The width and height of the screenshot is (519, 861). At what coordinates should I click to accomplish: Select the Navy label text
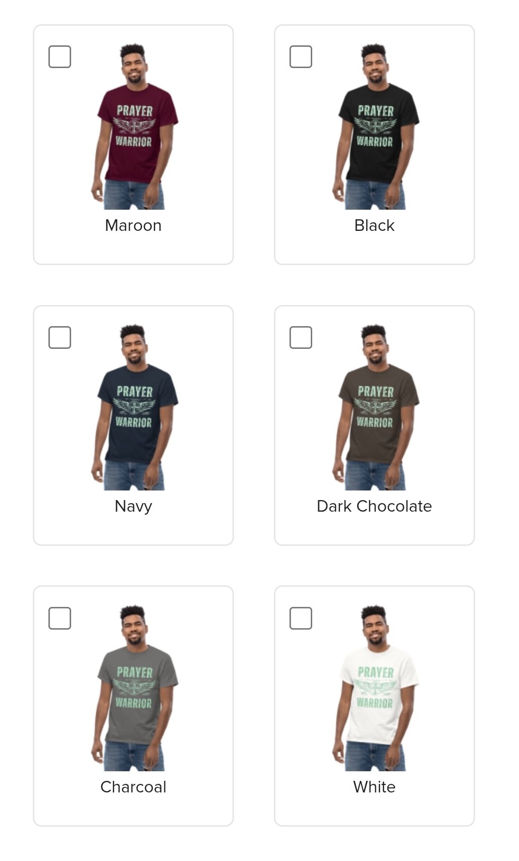[133, 506]
